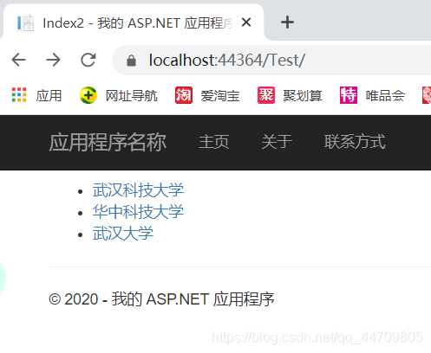
Task: Click the 应用程序名称 brand link
Action: point(108,142)
